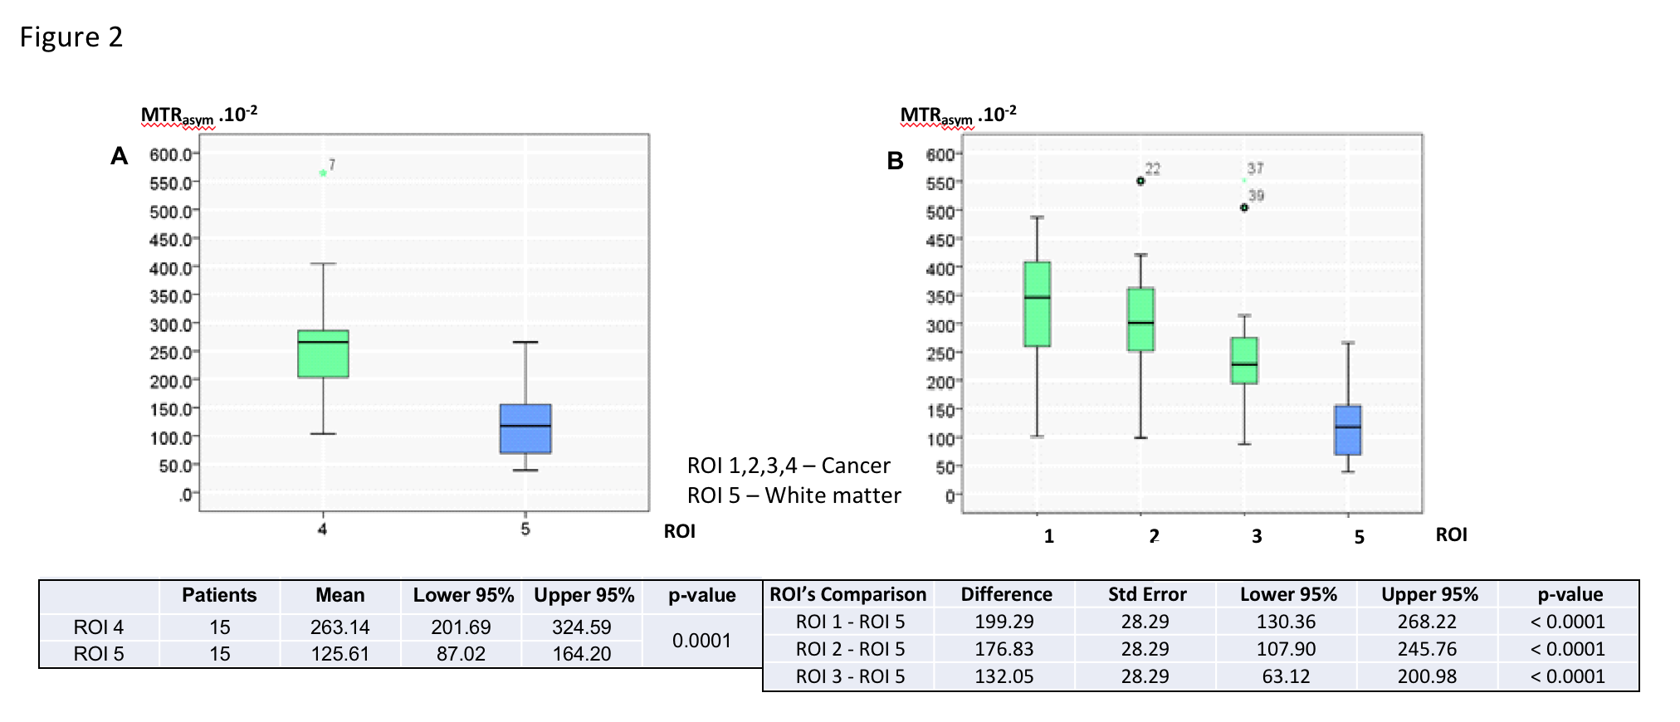Click the 'Std Error' column header
Image resolution: width=1680 pixels, height=722 pixels.
coord(1147,594)
